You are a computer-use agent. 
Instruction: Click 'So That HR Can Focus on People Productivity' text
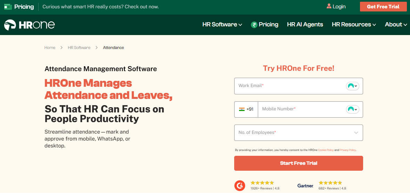(x=104, y=114)
